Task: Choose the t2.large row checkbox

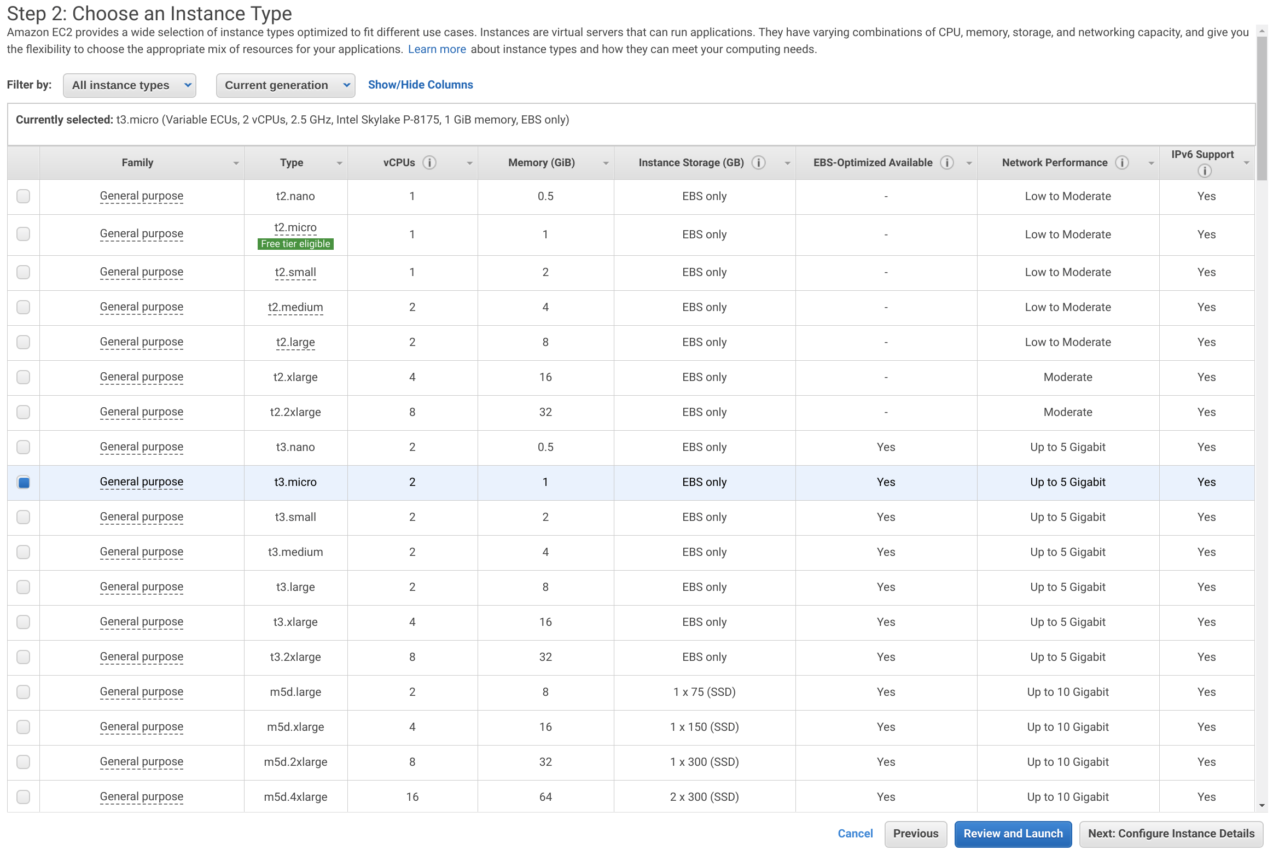Action: tap(23, 342)
